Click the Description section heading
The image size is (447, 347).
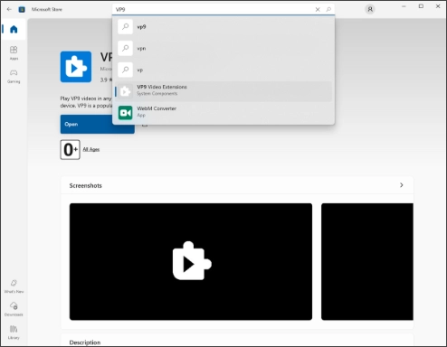(85, 342)
